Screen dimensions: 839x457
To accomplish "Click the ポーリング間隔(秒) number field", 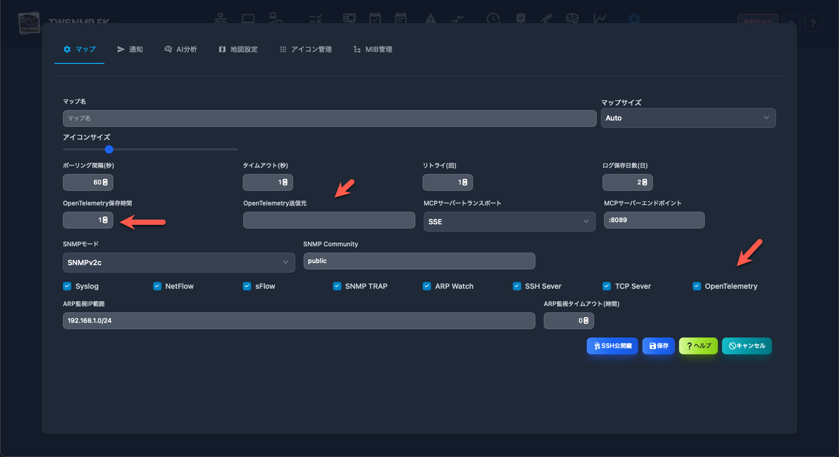I will tap(88, 182).
